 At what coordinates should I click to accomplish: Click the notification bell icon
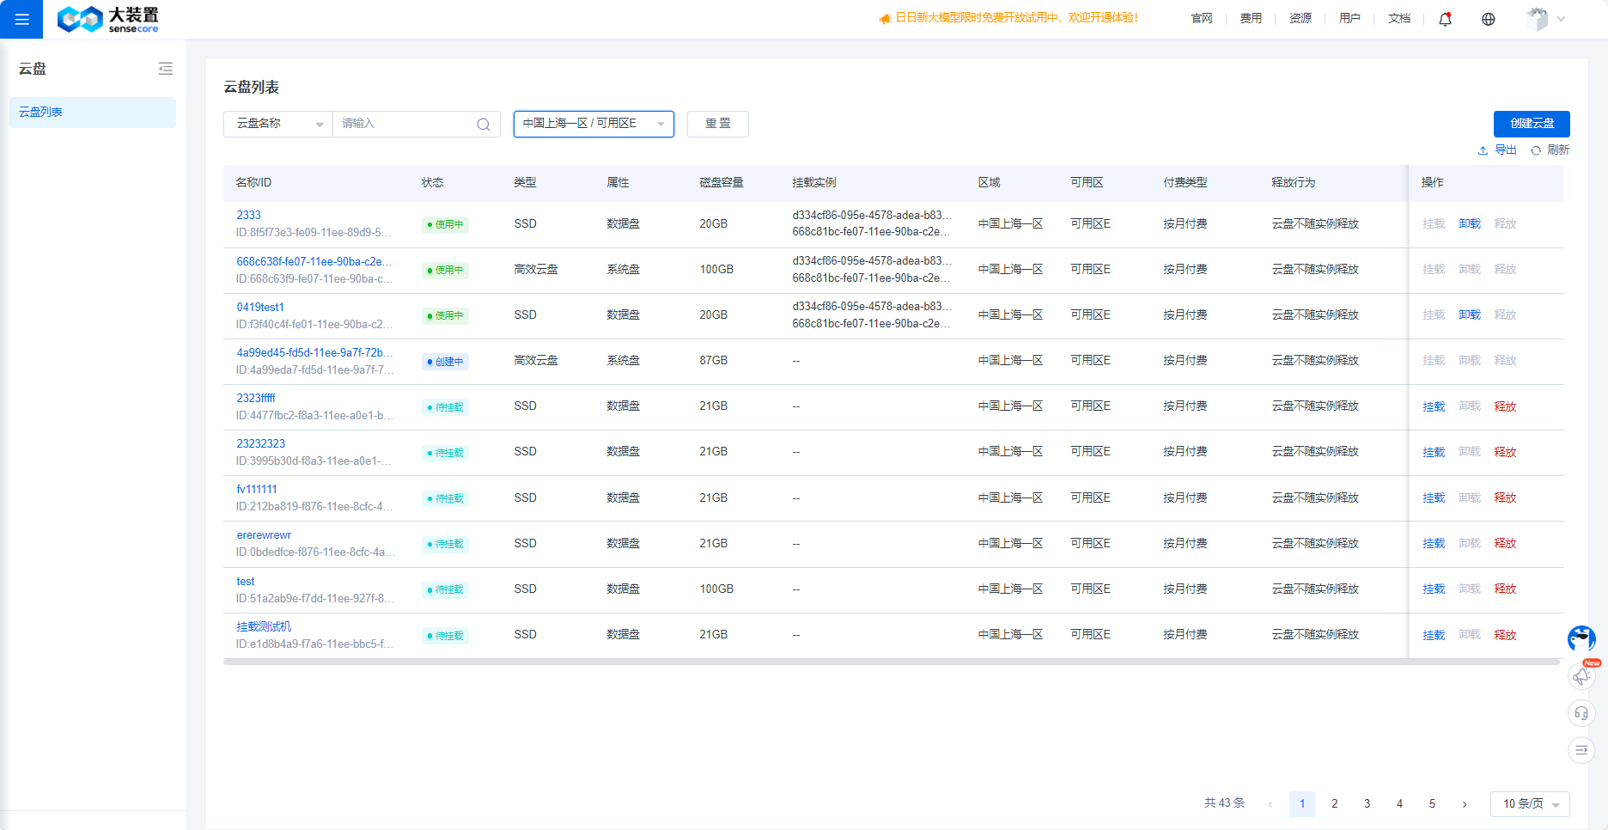[1445, 19]
